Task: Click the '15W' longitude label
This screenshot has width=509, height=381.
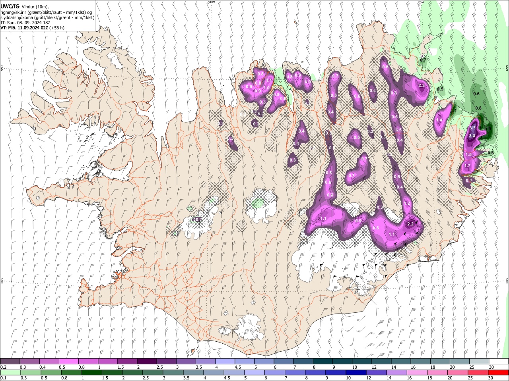Action: pyautogui.click(x=421, y=2)
